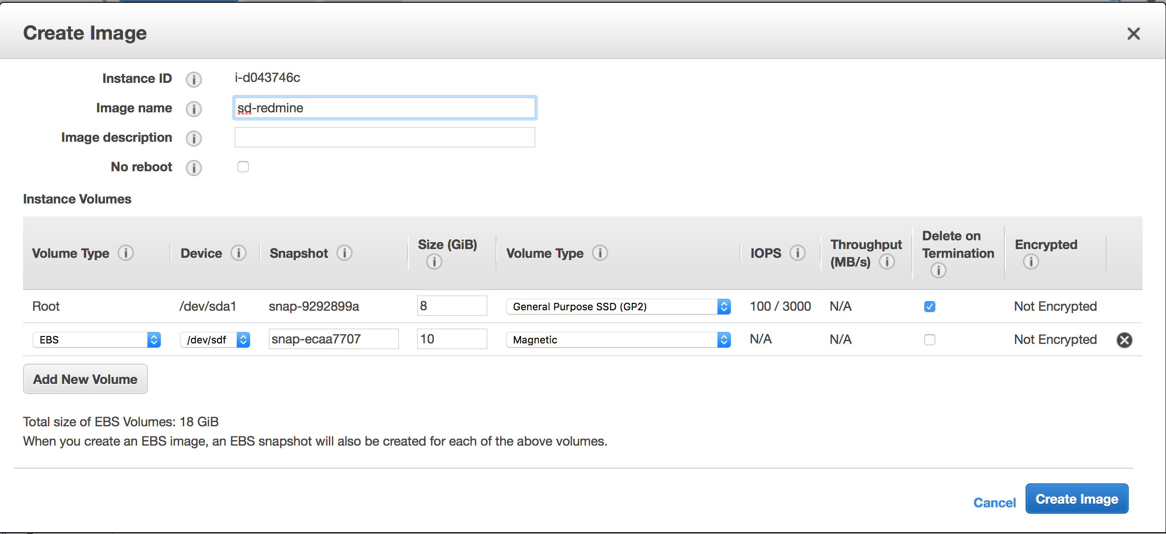Click the Root volume size field 8
This screenshot has width=1166, height=534.
[x=452, y=306]
